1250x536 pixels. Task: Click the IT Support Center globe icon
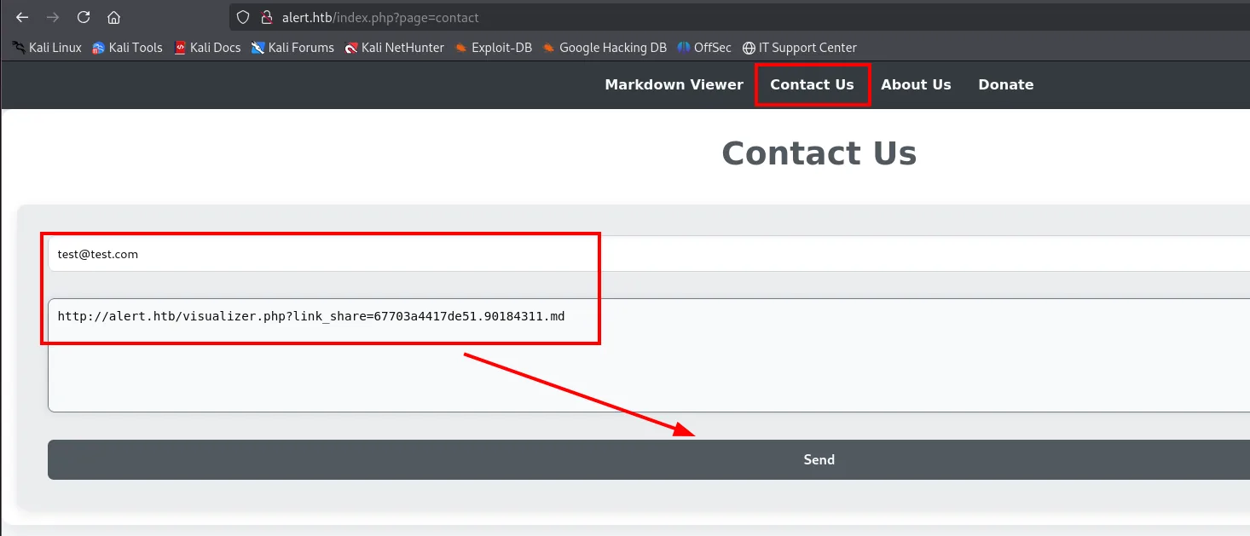tap(749, 48)
